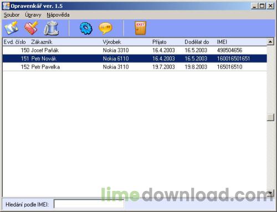Click the Opravenkář title bar app icon
Image resolution: width=277 pixels, height=212 pixels.
(6, 6)
